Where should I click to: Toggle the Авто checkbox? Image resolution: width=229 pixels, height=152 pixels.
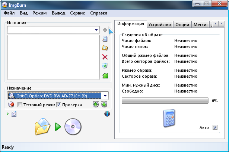215,127
